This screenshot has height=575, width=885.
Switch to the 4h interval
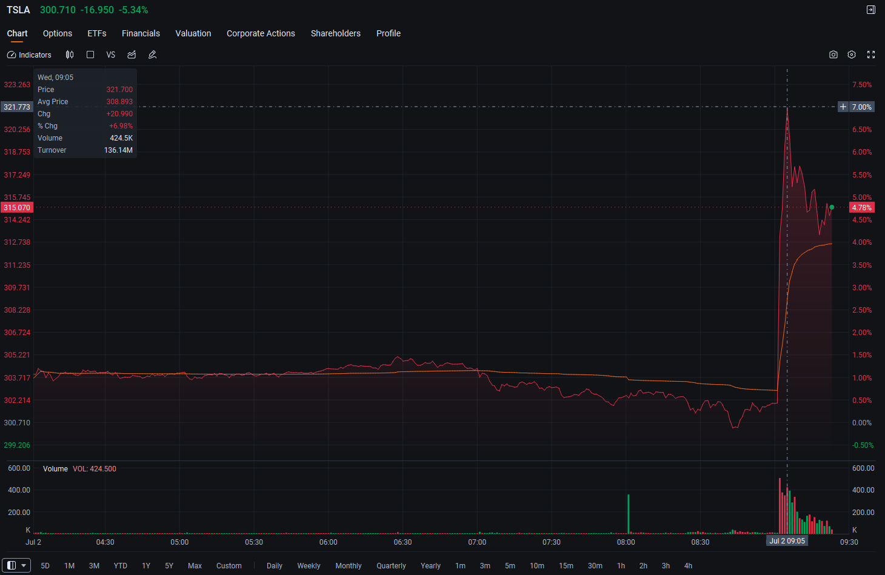(688, 566)
